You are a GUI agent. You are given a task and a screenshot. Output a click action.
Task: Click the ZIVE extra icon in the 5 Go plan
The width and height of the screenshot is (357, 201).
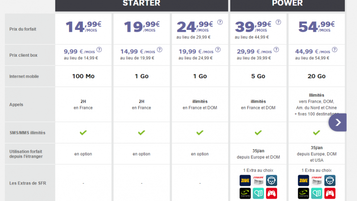coord(245,180)
